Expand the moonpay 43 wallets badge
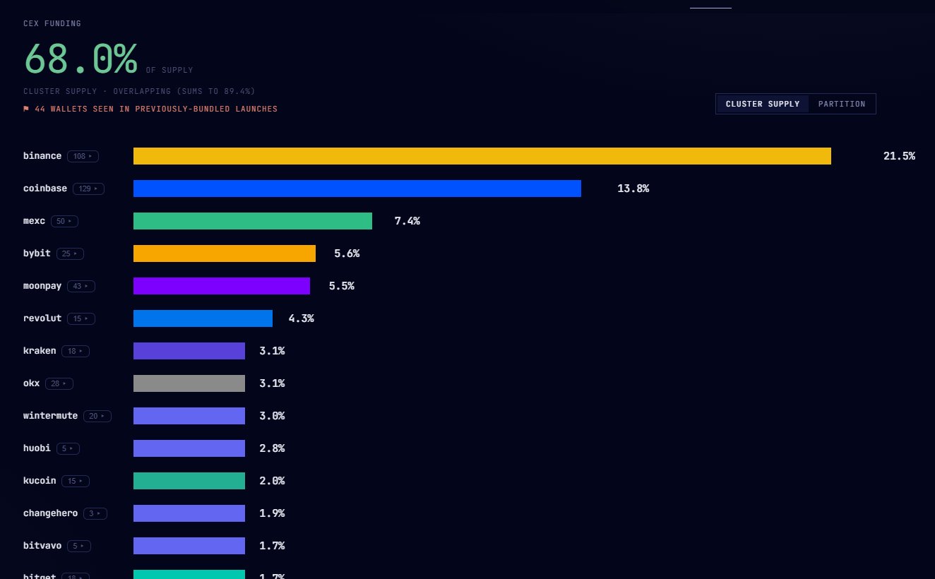 coord(81,286)
